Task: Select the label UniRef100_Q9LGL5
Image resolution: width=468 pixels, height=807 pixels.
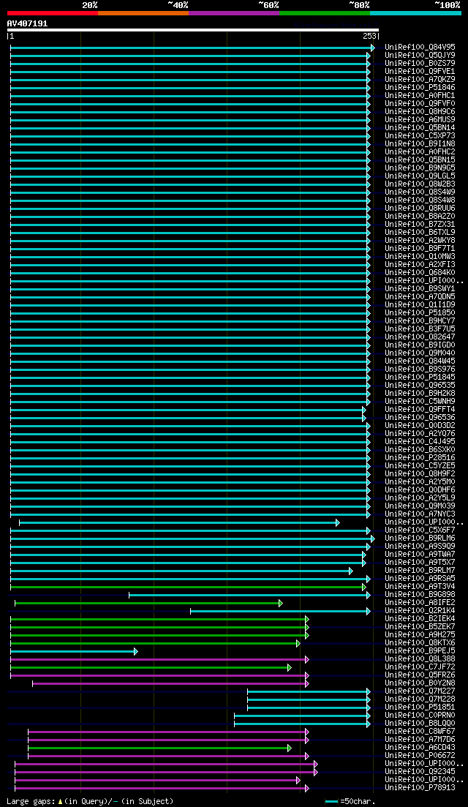Action: [x=420, y=176]
